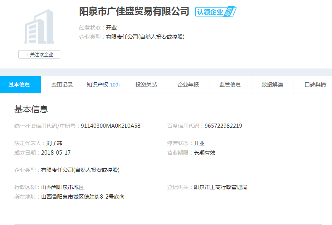The height and width of the screenshot is (225, 332).
Task: Switch to the 口碑舆情 tab
Action: [x=315, y=85]
